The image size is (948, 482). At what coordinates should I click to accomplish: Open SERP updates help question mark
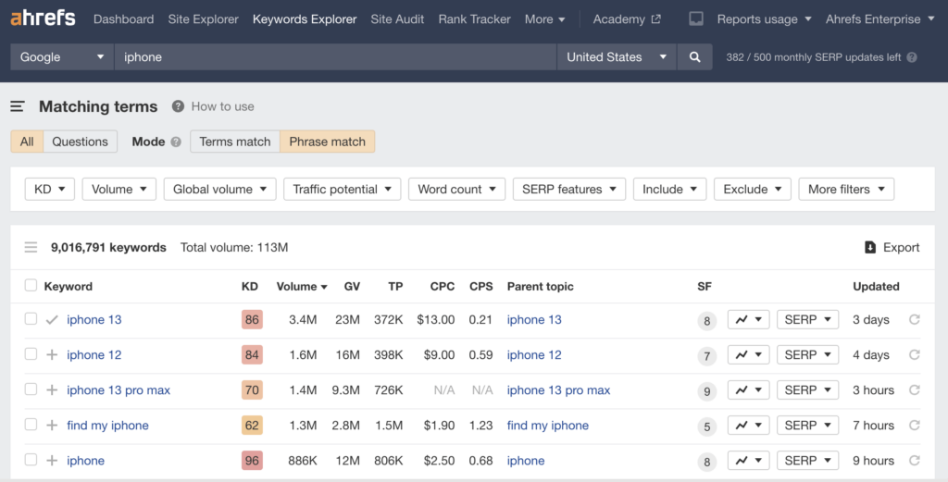(x=912, y=57)
